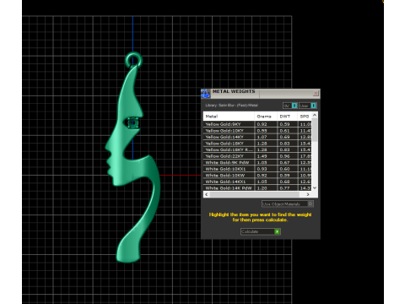Image resolution: width=405 pixels, height=304 pixels.
Task: Click the SPG column header
Action: (x=305, y=117)
